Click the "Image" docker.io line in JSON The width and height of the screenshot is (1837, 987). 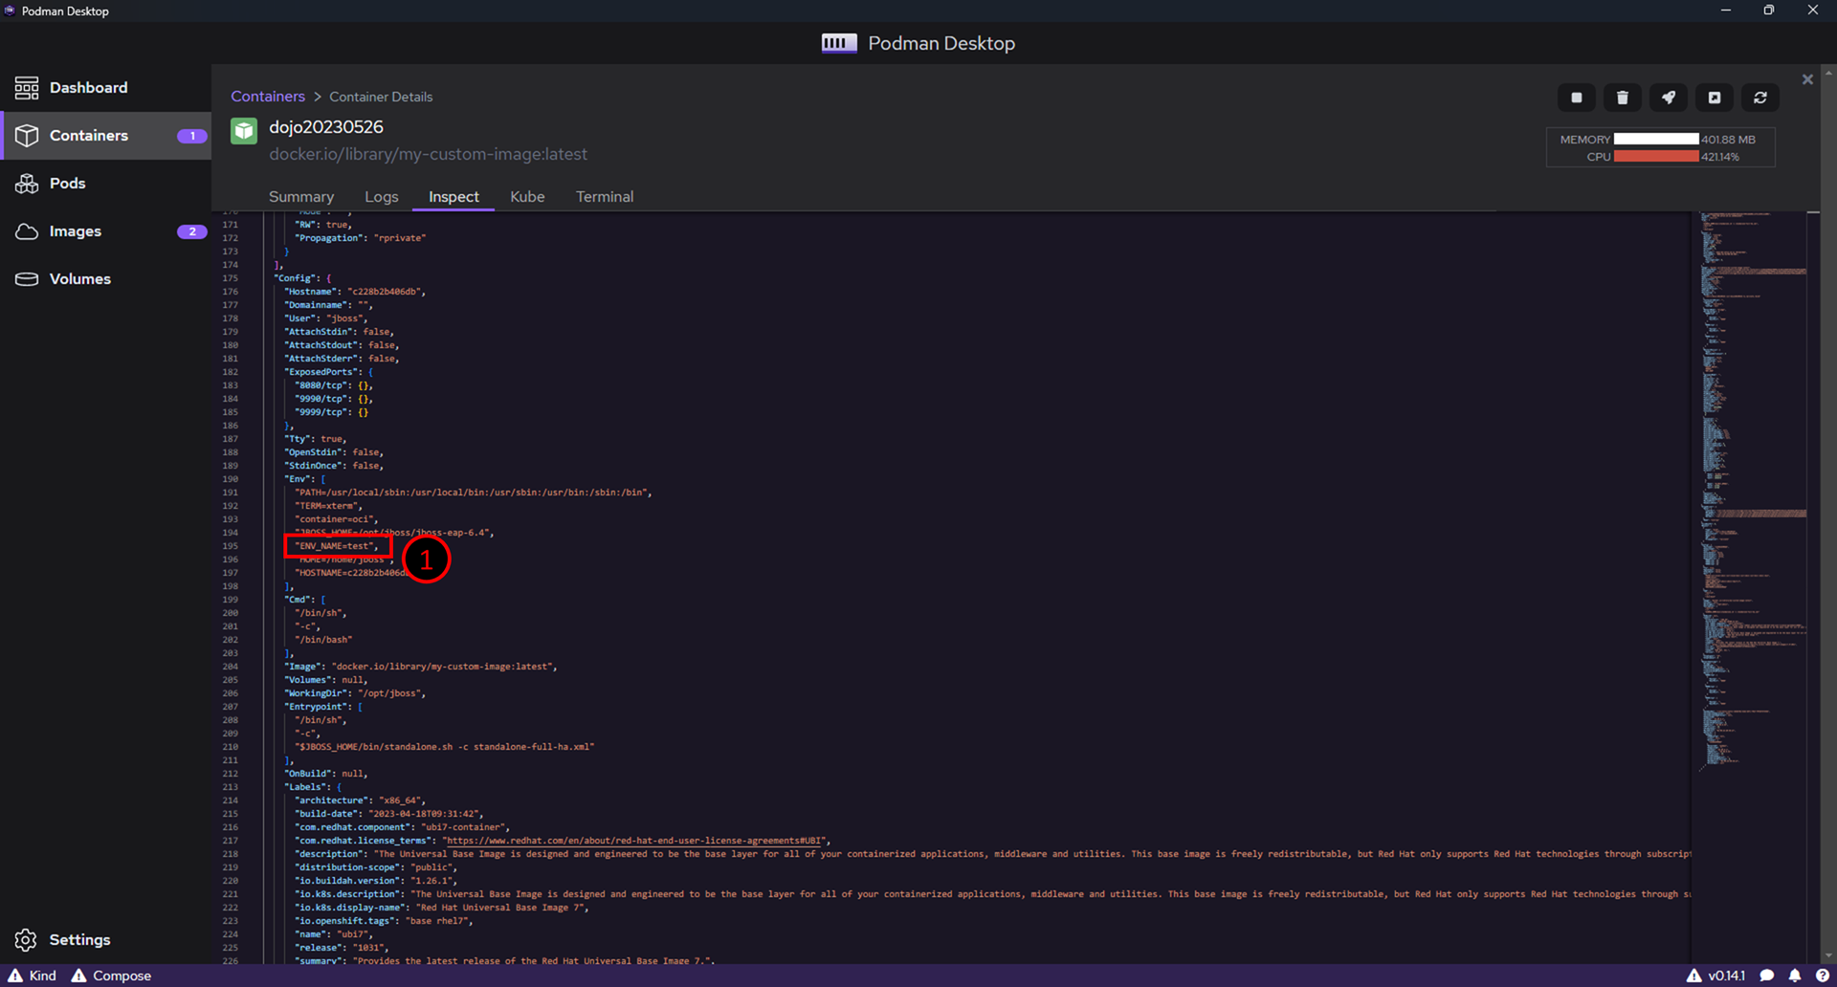[x=421, y=667]
